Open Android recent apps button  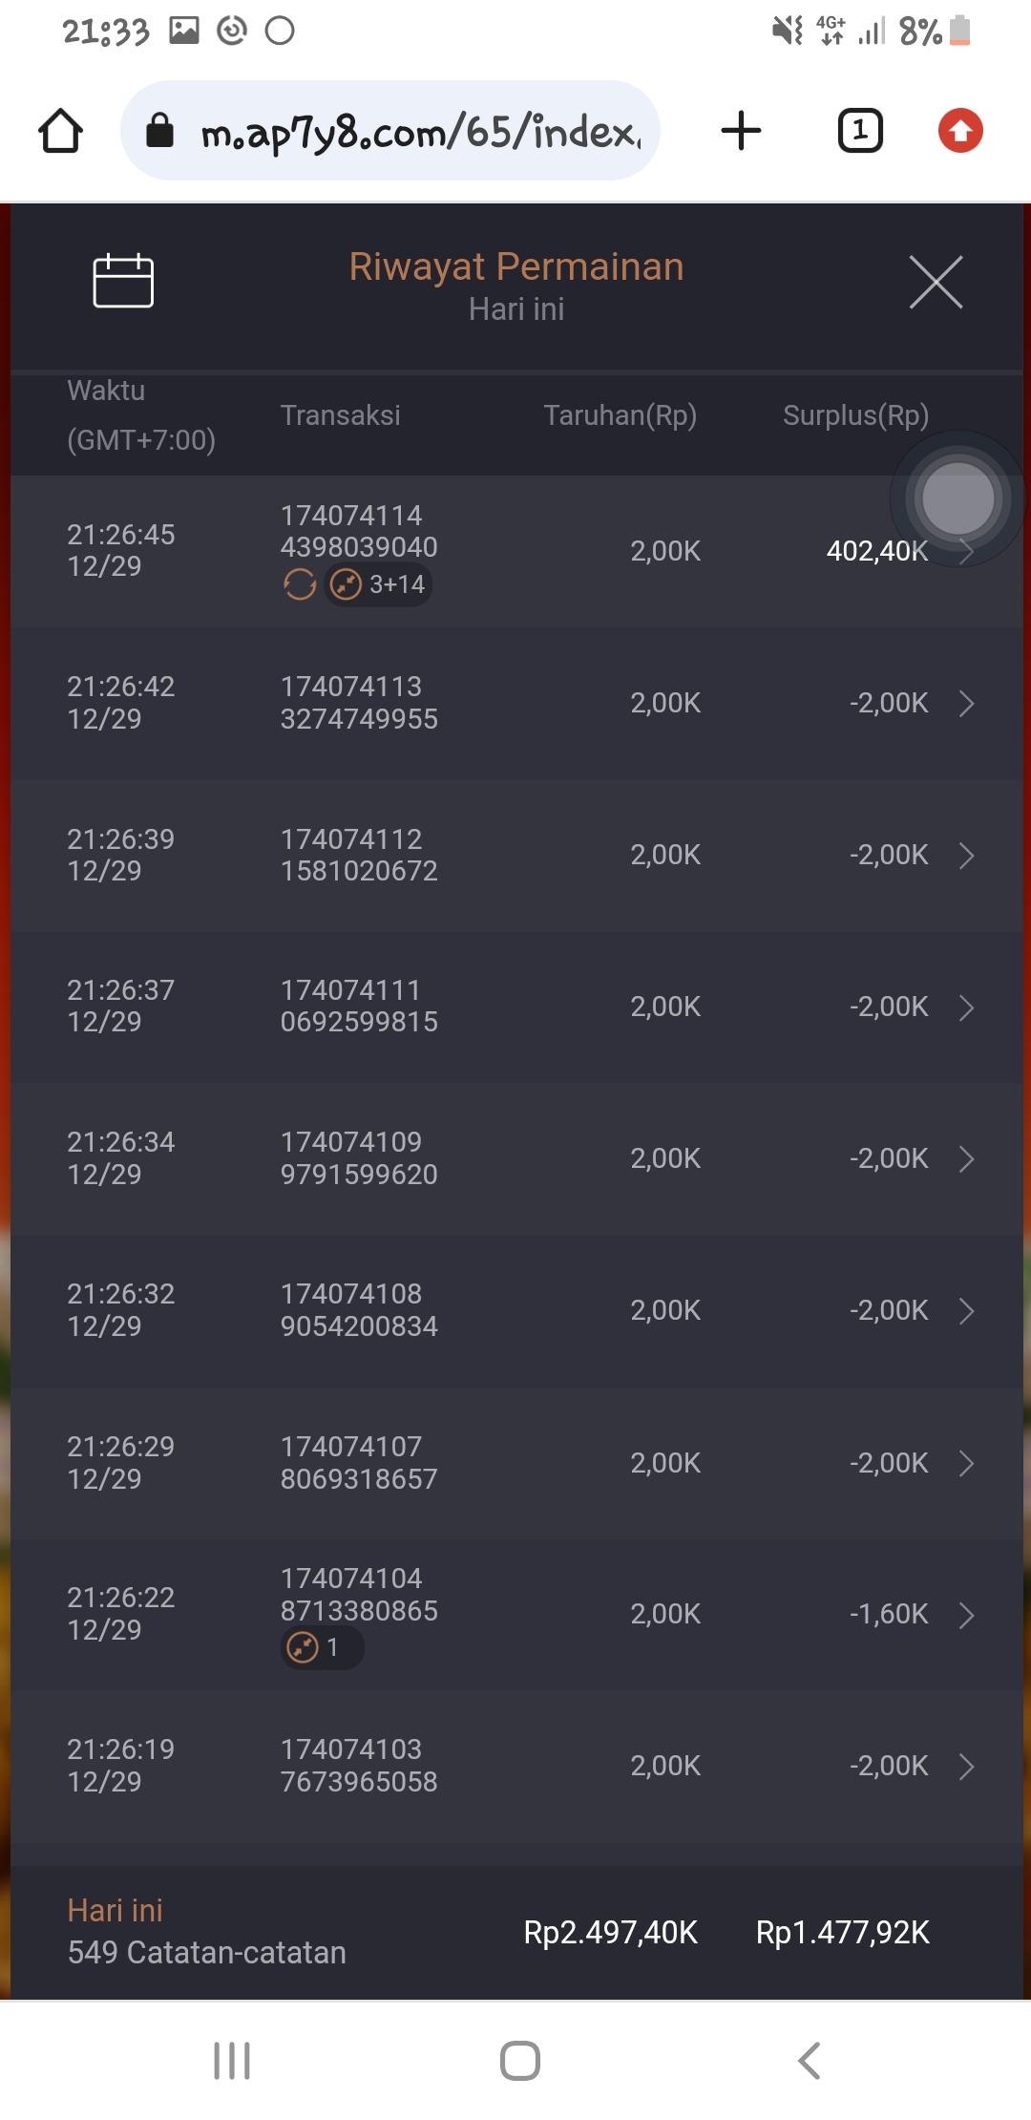232,2060
